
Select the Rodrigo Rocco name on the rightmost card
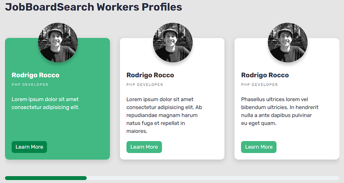pyautogui.click(x=265, y=75)
